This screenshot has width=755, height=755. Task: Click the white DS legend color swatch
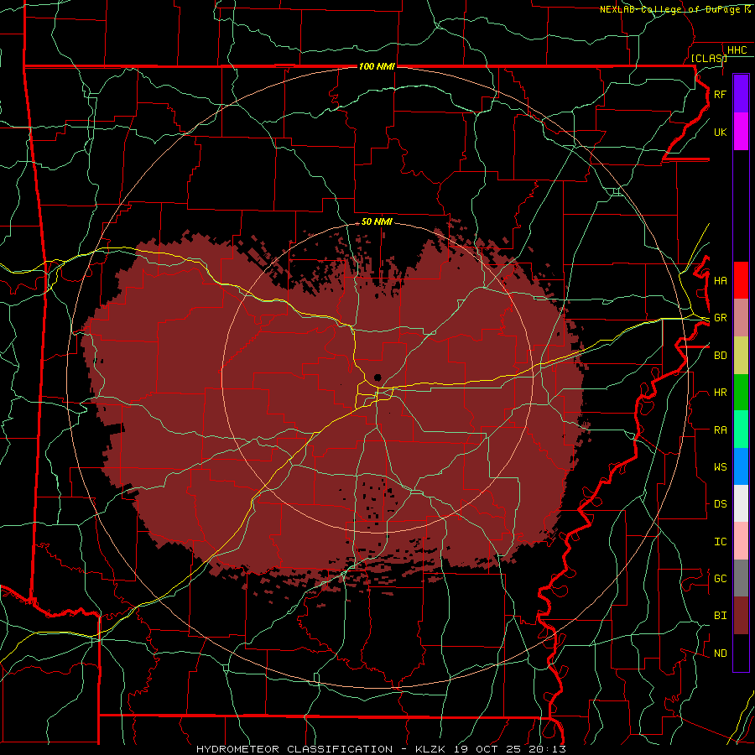pyautogui.click(x=741, y=503)
